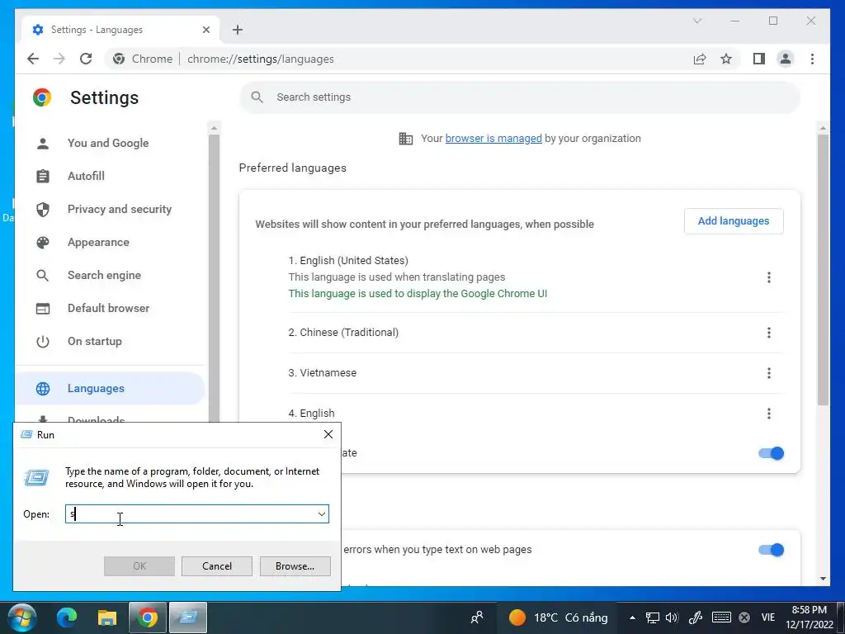This screenshot has width=845, height=634.
Task: Open Chrome's three-dot main menu
Action: pos(812,59)
